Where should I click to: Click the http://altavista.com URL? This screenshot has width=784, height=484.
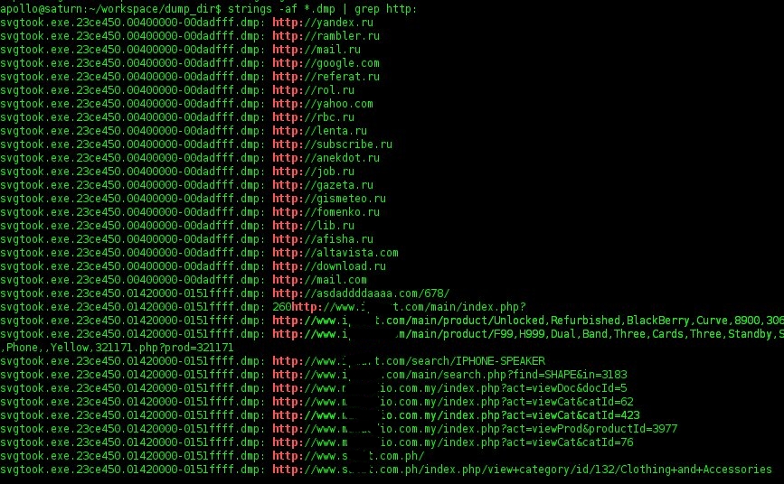(x=335, y=252)
